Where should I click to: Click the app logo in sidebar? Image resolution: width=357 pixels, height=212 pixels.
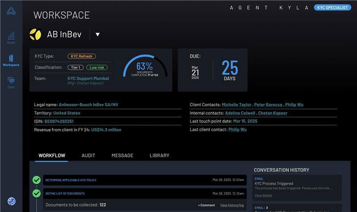(x=11, y=11)
